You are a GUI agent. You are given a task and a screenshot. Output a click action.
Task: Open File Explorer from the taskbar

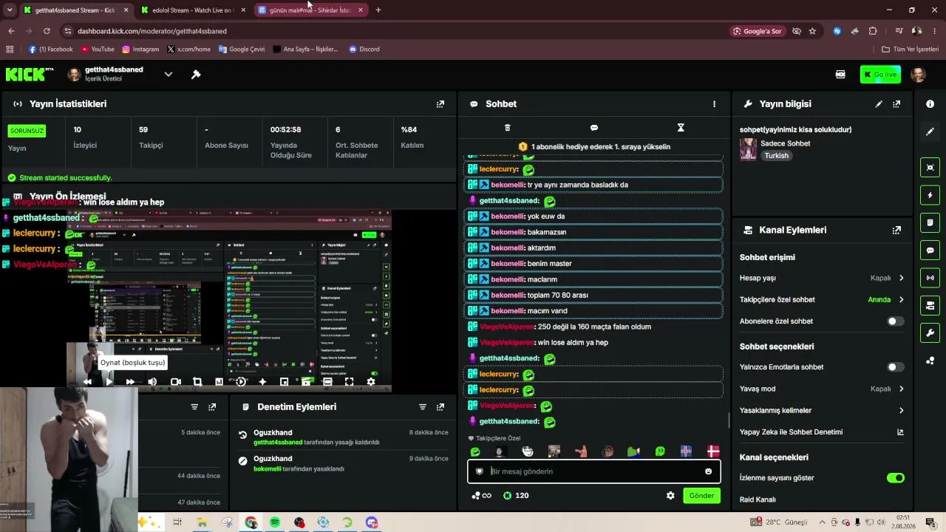[x=202, y=522]
